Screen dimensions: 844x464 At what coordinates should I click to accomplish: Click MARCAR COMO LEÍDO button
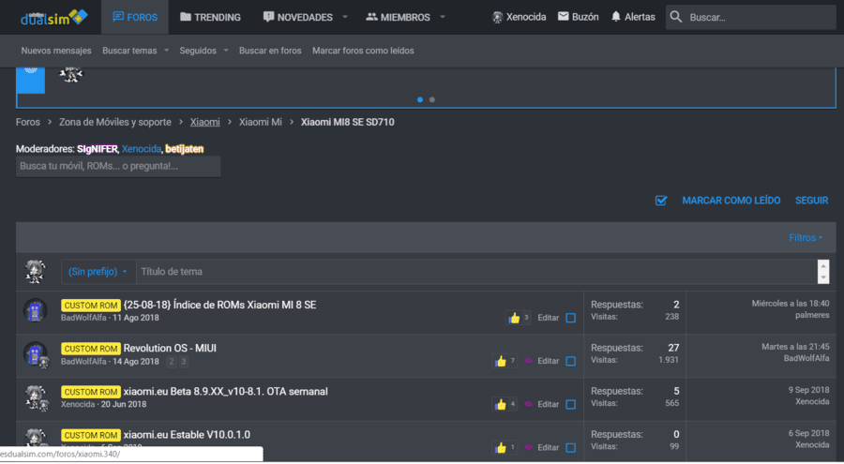pyautogui.click(x=731, y=201)
